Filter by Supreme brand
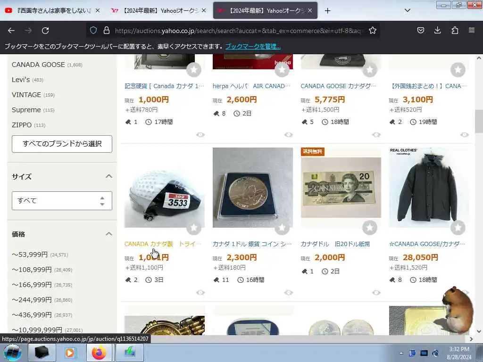The height and width of the screenshot is (362, 483). 26,110
